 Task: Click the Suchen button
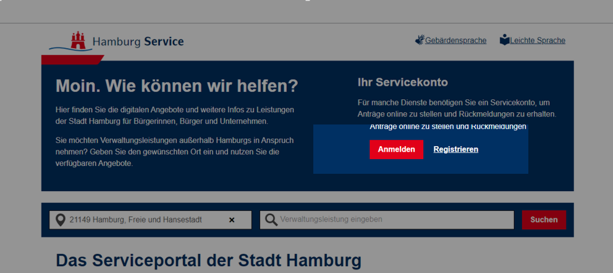[x=544, y=219]
